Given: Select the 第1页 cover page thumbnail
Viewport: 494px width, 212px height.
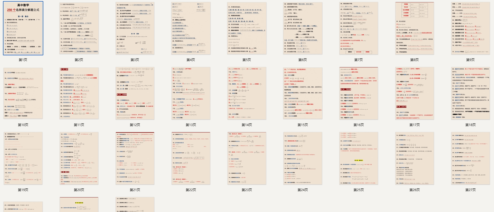Looking at the screenshot, I should point(23,28).
